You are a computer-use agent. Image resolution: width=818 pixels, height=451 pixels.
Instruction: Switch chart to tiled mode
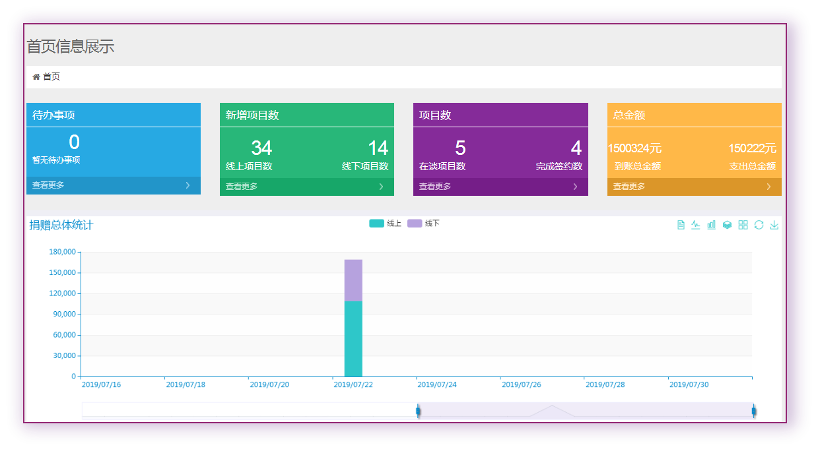(x=743, y=225)
